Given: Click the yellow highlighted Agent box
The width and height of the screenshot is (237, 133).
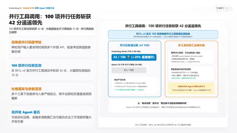Looking at the screenshot, I should click(191, 88).
